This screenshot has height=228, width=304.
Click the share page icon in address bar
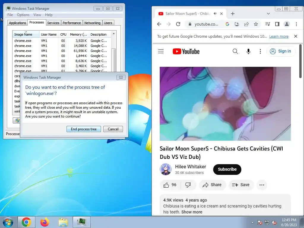[x=246, y=24]
